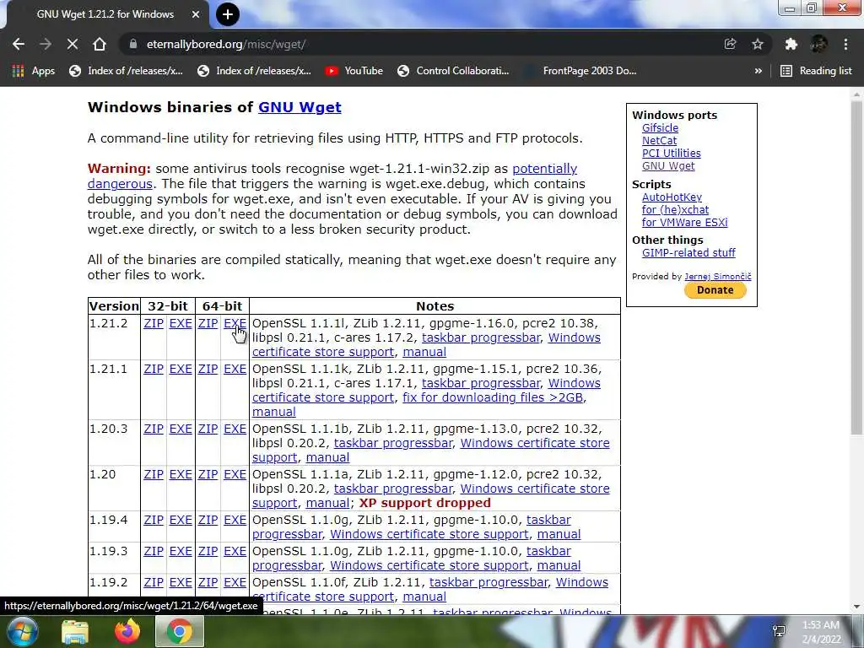Open first Index of /releases/x... bookmark

[126, 71]
